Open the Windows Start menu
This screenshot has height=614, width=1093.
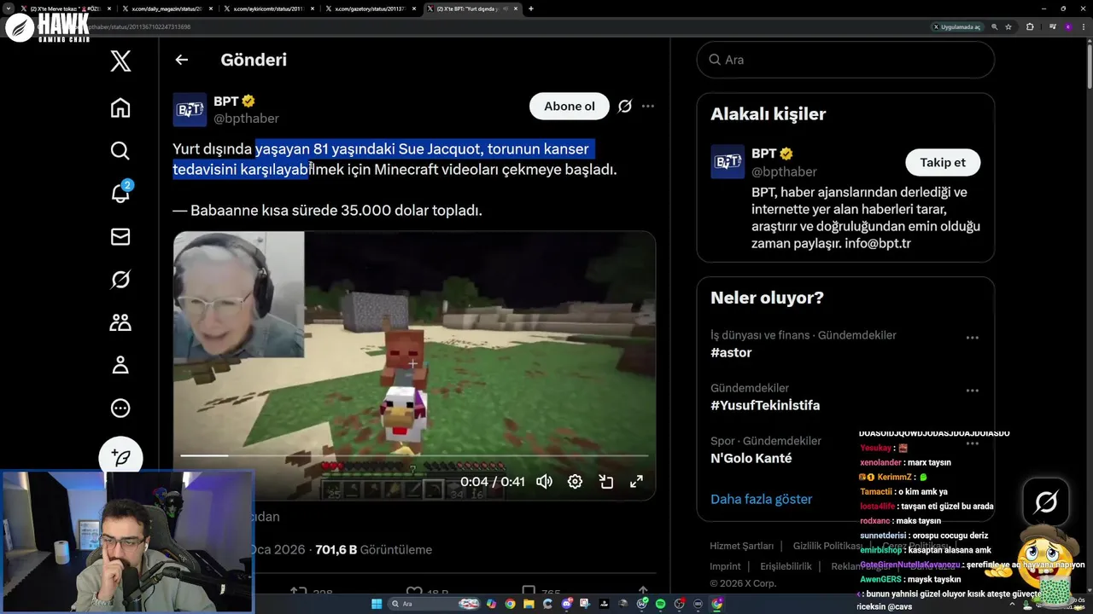coord(377,604)
